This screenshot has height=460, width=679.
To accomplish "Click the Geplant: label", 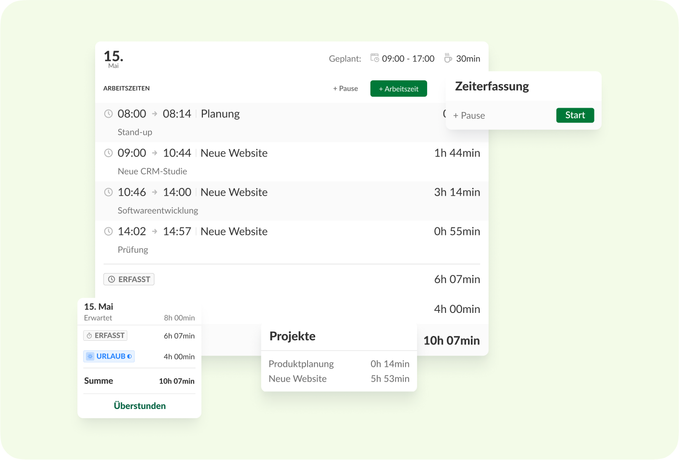I will 345,59.
